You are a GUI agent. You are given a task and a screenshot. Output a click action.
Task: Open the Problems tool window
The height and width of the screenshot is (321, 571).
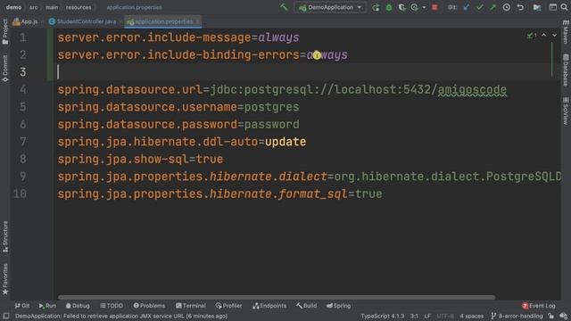point(149,306)
